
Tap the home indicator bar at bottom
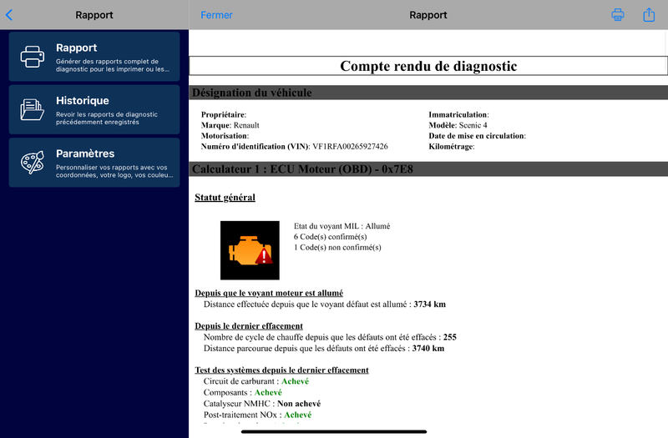(x=334, y=432)
